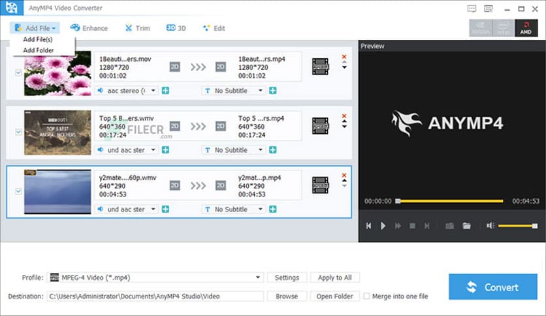Move Top 5 B...ers.wmv down in list
The width and height of the screenshot is (546, 316).
344,126
